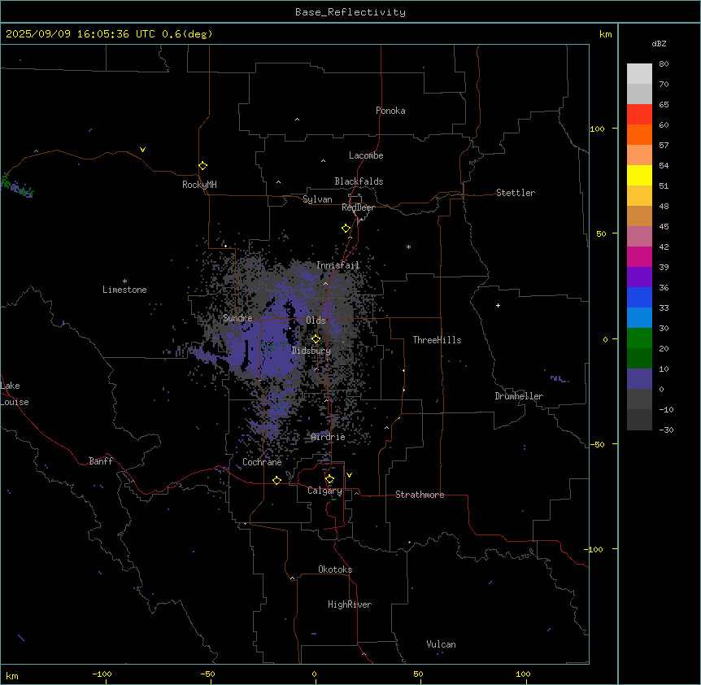Click the dBZ legend heading
701x685 pixels.
(659, 43)
